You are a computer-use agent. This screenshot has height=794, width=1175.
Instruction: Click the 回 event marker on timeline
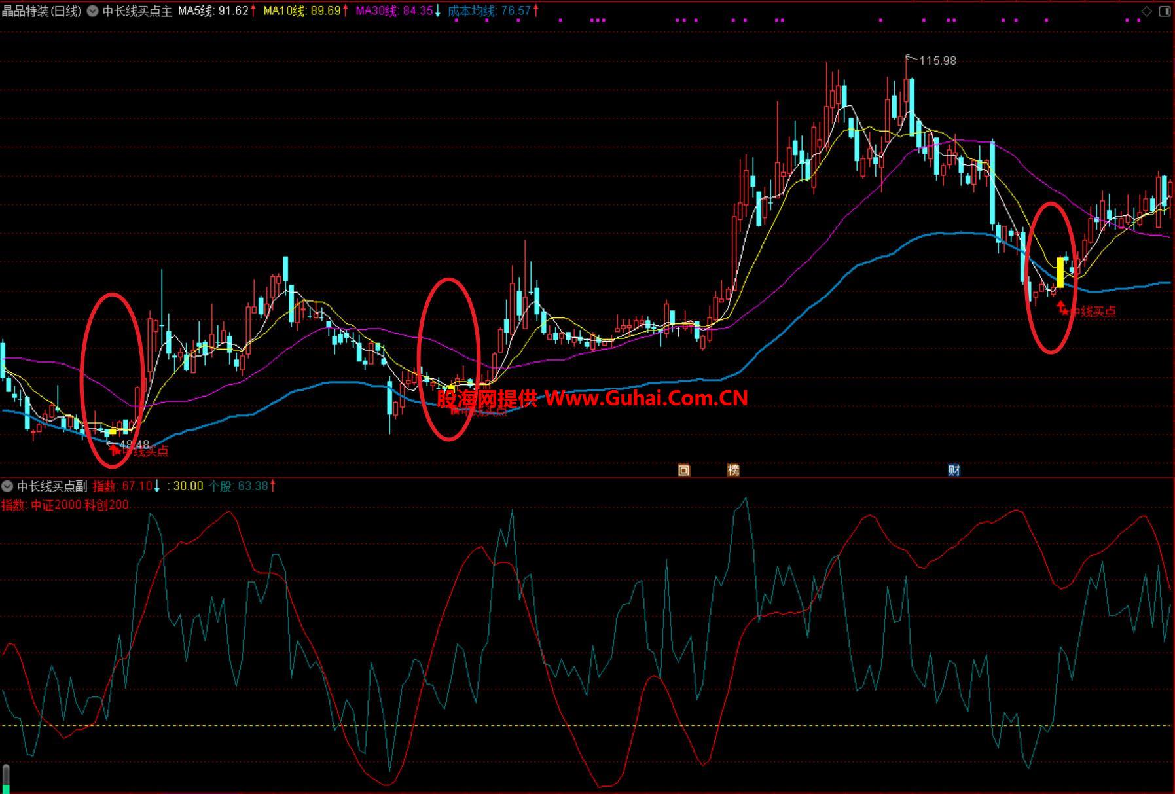(x=683, y=470)
